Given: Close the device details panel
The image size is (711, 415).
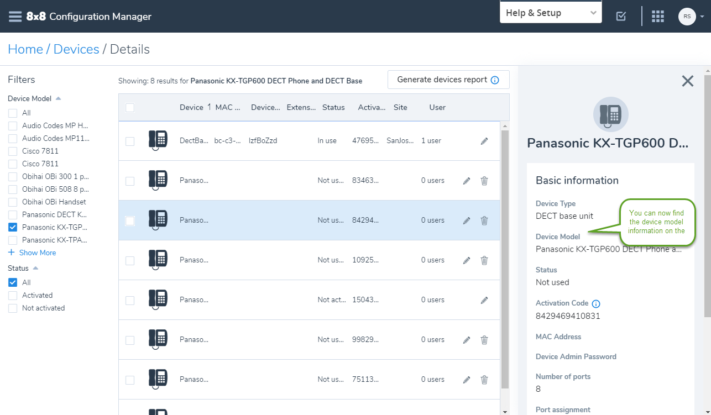Looking at the screenshot, I should click(x=687, y=81).
